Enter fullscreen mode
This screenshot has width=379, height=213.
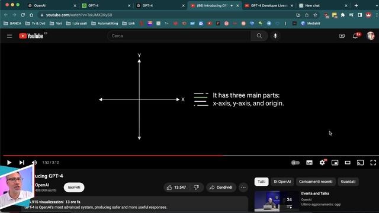click(373, 163)
